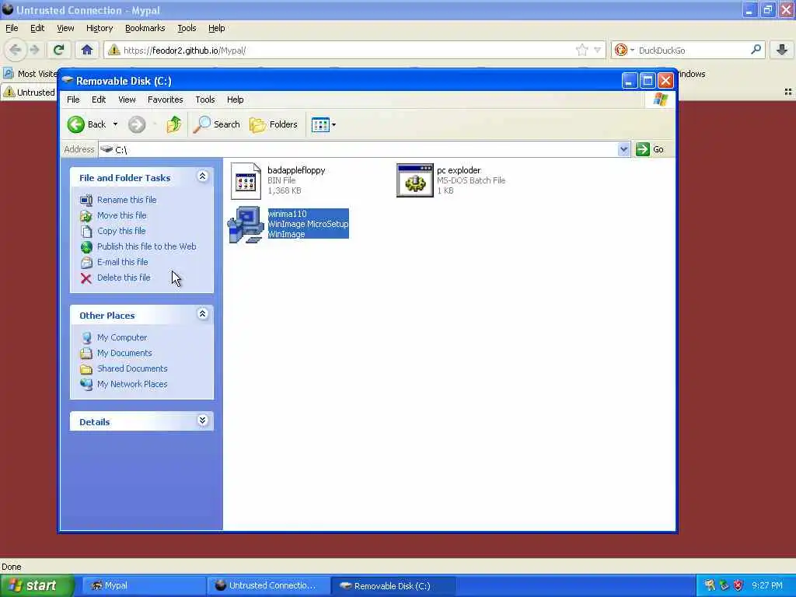Open the Back history dropdown arrow
Image resolution: width=796 pixels, height=597 pixels.
pos(115,124)
